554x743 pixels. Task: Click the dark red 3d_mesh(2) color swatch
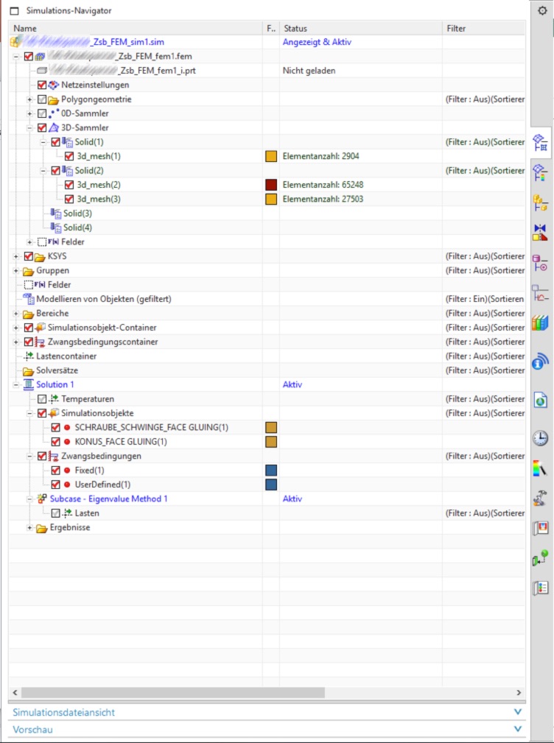point(271,185)
